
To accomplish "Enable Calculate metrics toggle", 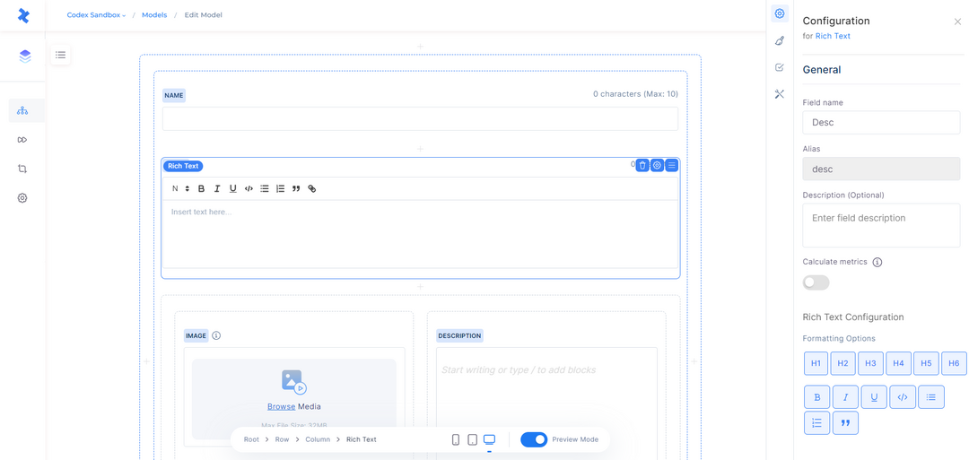I will pos(816,282).
